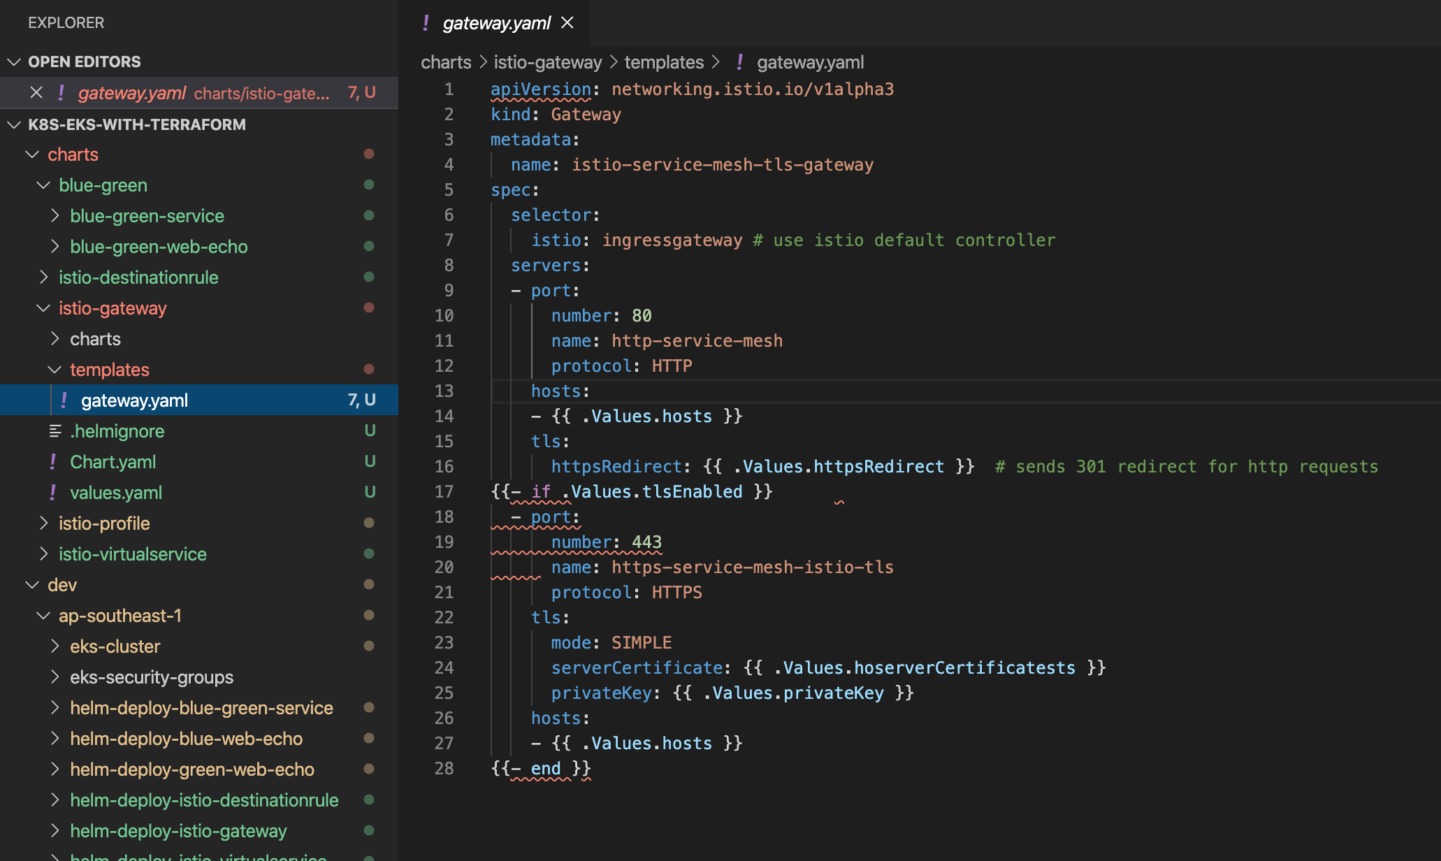Click the modified dot beside blue-green folder
This screenshot has height=861, width=1441.
pyautogui.click(x=369, y=185)
